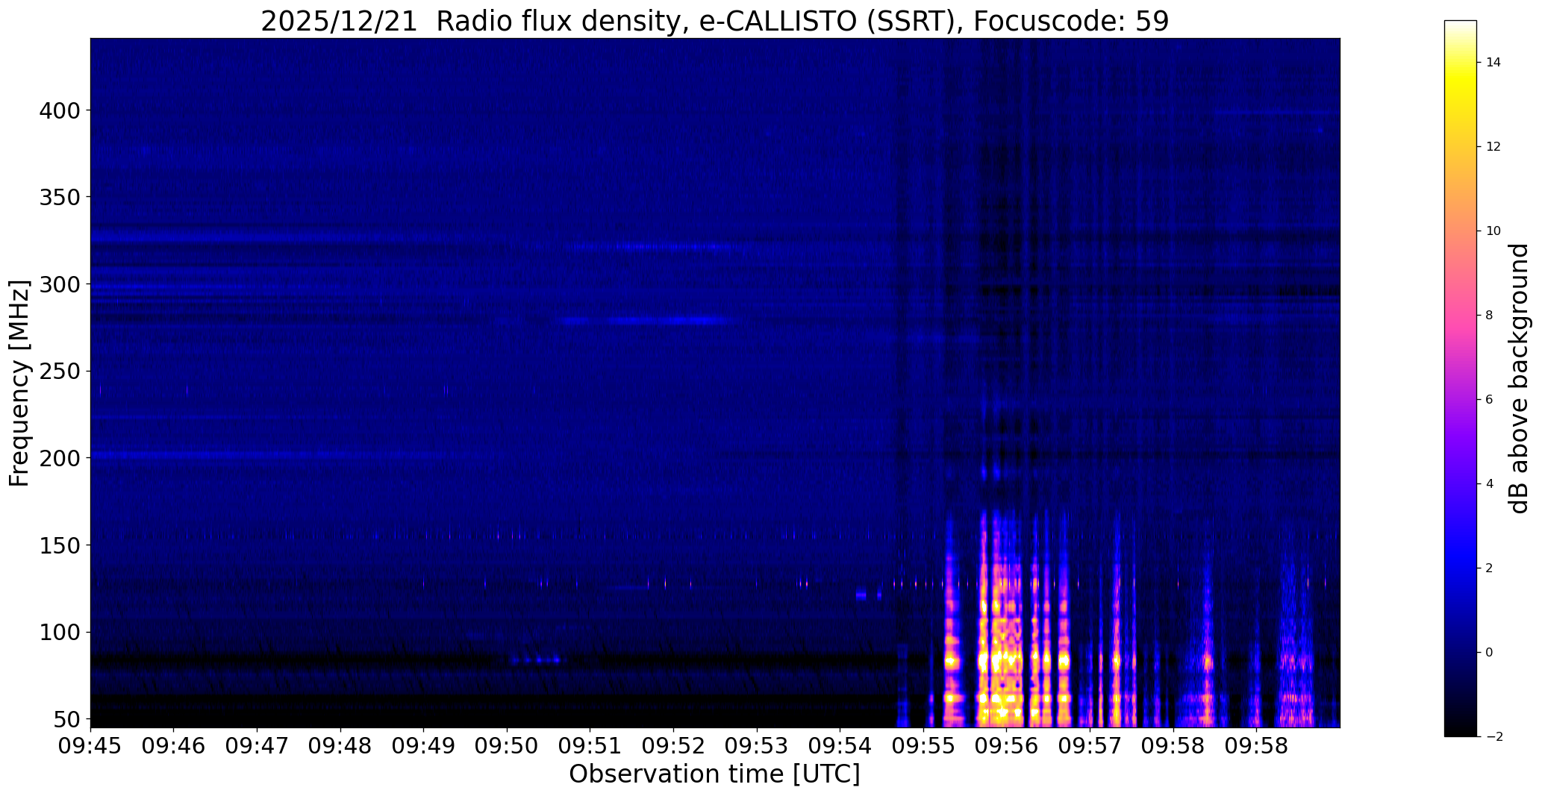Click the 'Frequency [MHz]' y-axis label

point(19,383)
